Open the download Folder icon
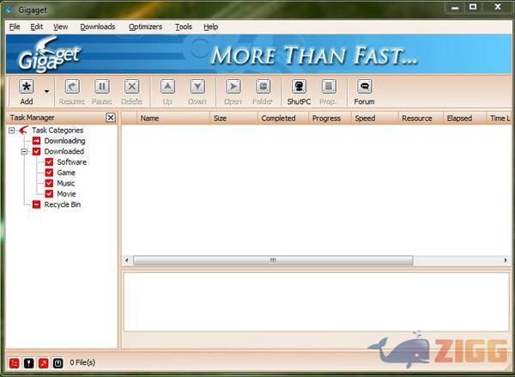This screenshot has height=377, width=515. pyautogui.click(x=263, y=87)
